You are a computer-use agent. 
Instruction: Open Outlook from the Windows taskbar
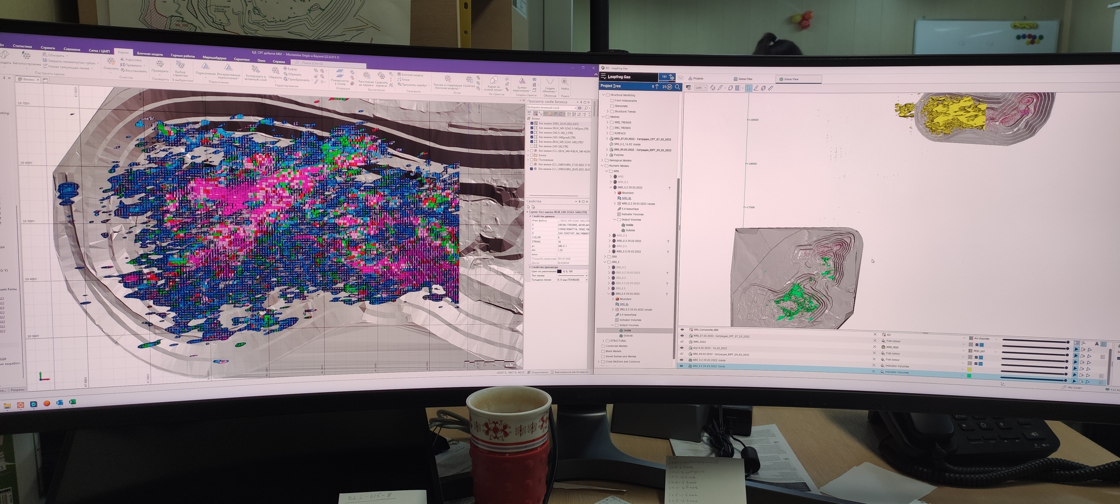(60, 403)
